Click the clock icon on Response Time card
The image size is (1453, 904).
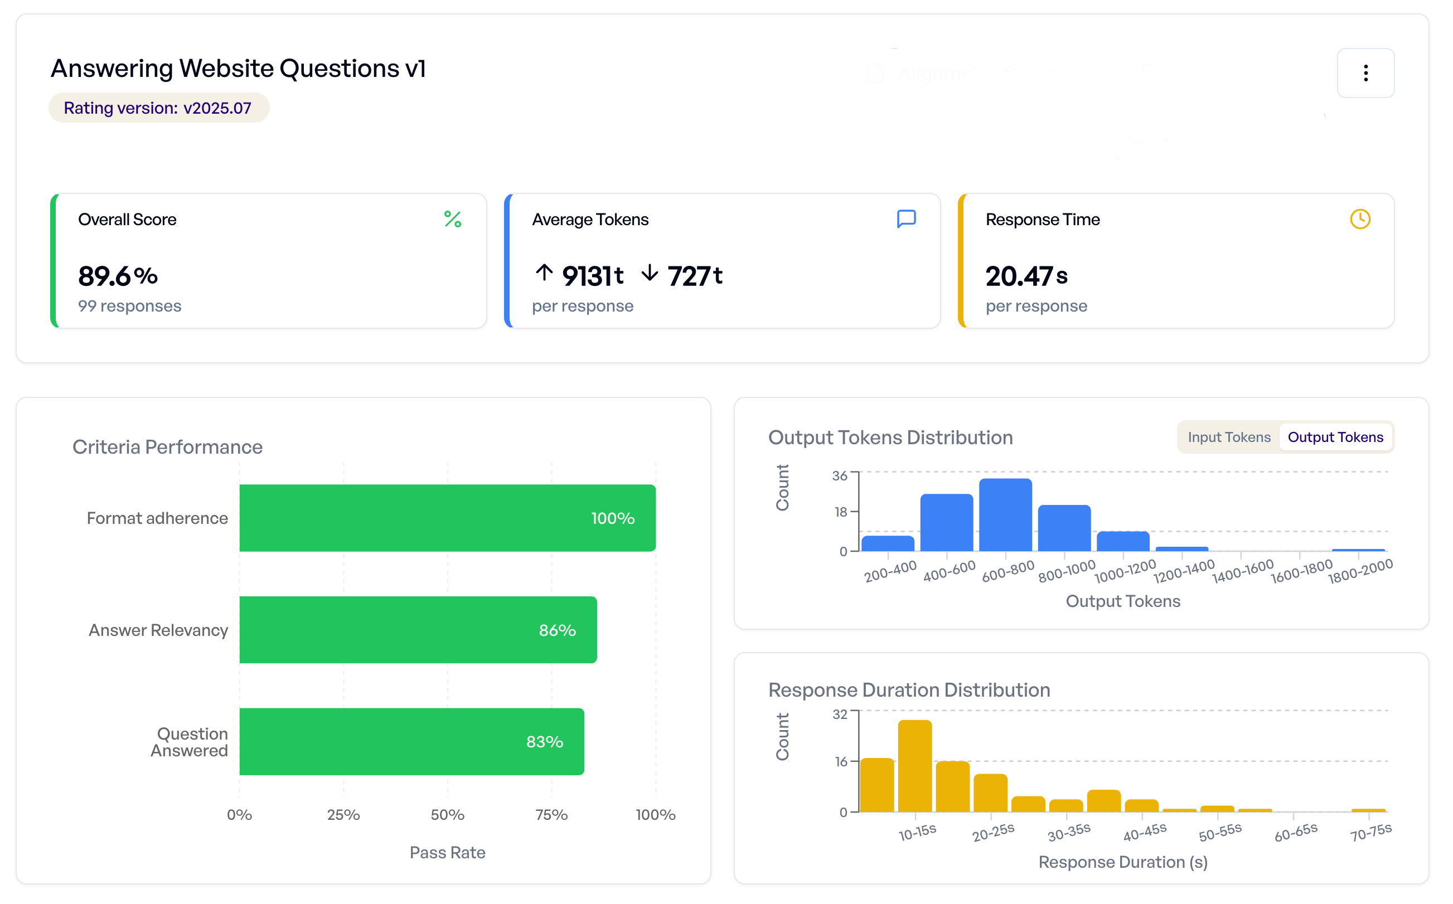pyautogui.click(x=1360, y=219)
